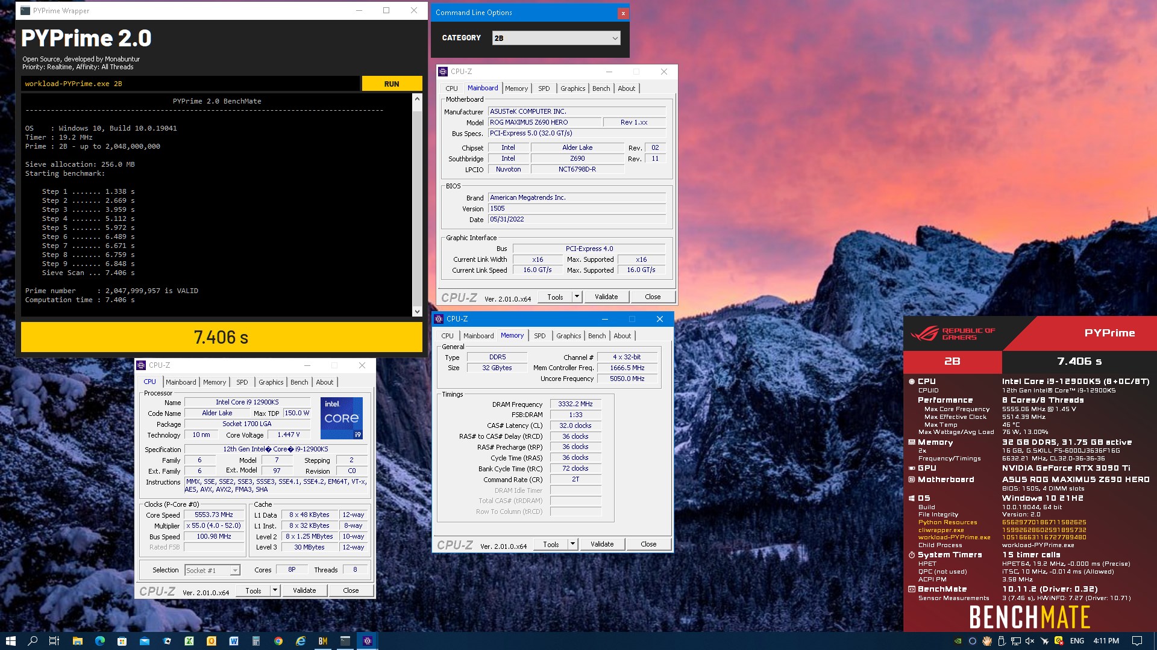This screenshot has width=1157, height=650.
Task: Run the PYPrime benchmark
Action: click(392, 84)
